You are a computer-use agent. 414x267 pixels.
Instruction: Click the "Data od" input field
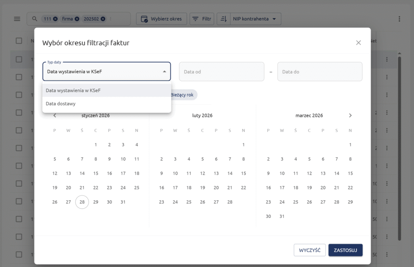click(221, 72)
